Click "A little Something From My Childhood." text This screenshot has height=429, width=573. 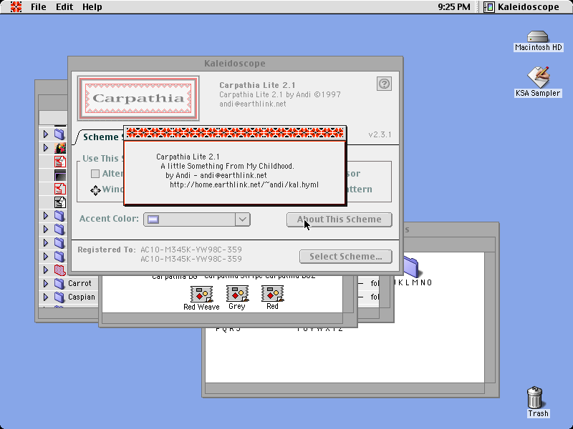pyautogui.click(x=227, y=166)
